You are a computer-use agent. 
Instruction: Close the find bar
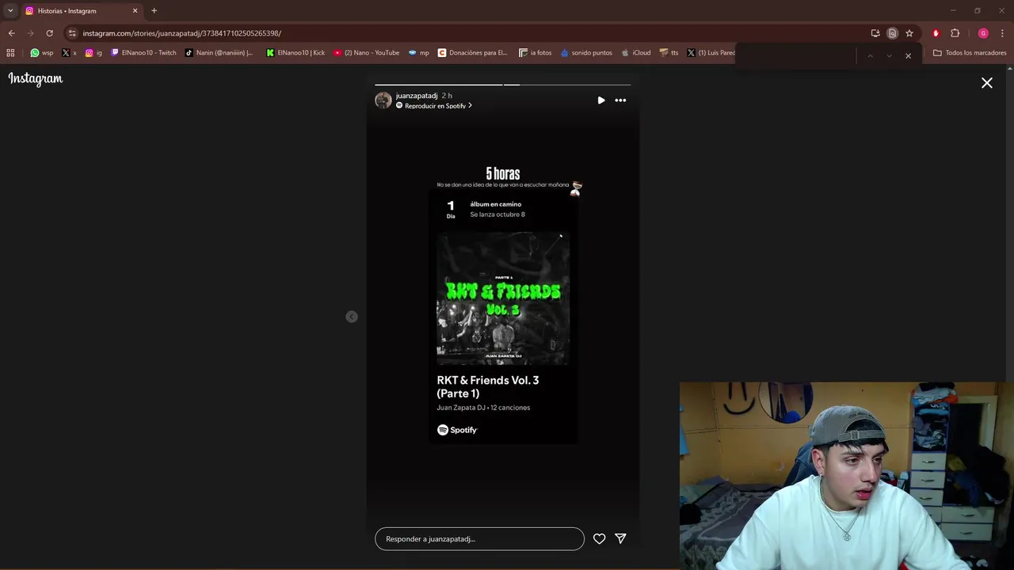908,55
